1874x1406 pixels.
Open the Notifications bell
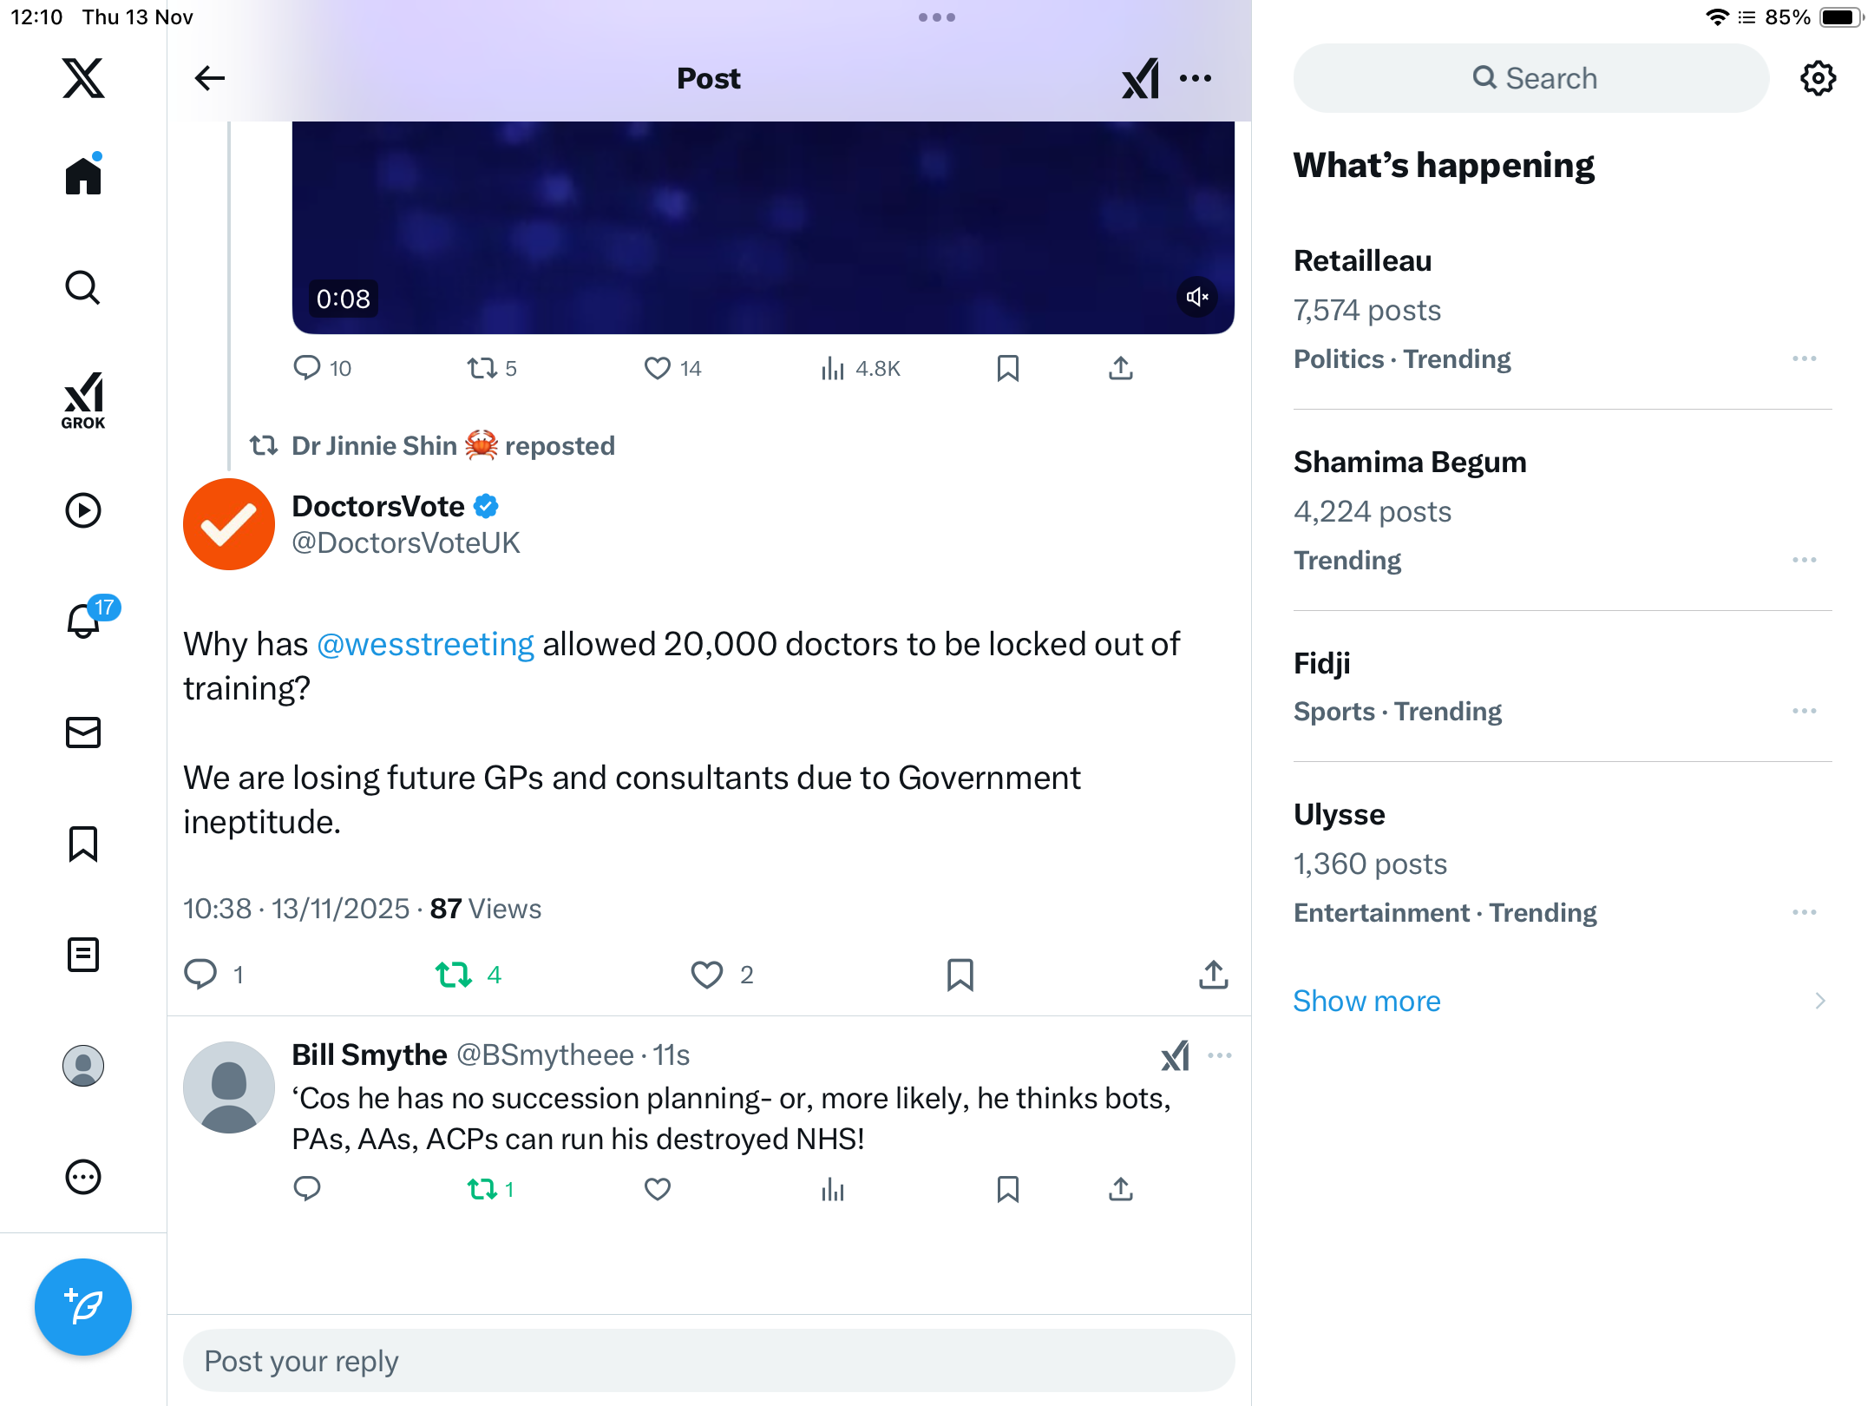tap(83, 621)
